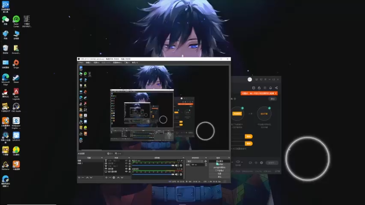Open the View menu in OBS
365x205 pixels.
[96, 62]
